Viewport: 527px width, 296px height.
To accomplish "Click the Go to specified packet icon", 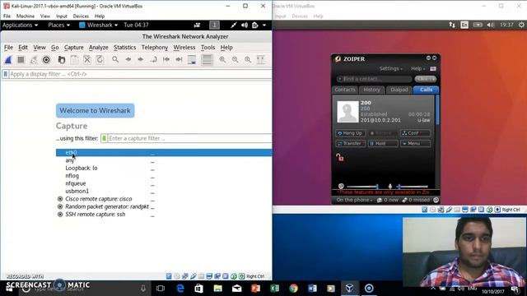I will 153,59.
